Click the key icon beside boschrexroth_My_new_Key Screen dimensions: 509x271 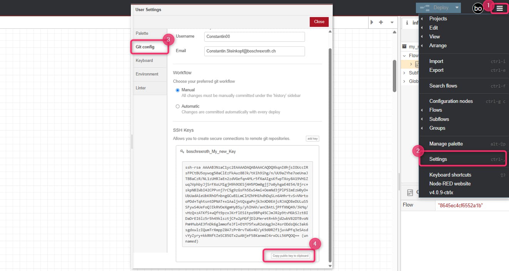point(182,152)
